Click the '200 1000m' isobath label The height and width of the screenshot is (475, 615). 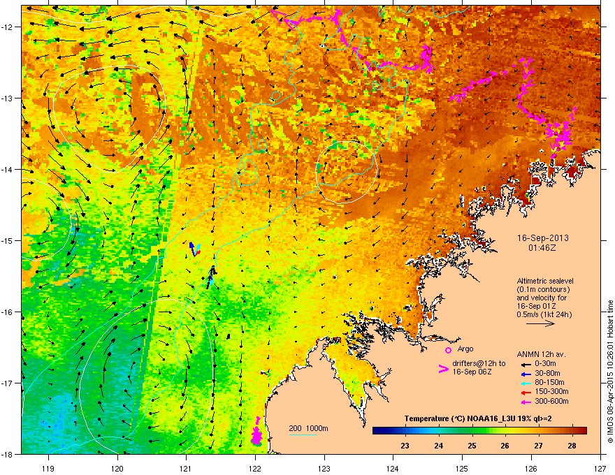click(x=308, y=428)
